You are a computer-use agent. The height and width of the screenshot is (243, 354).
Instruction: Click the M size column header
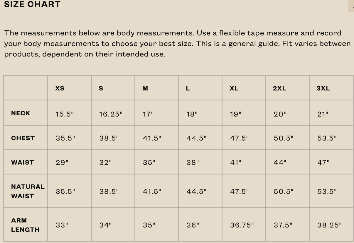(145, 88)
